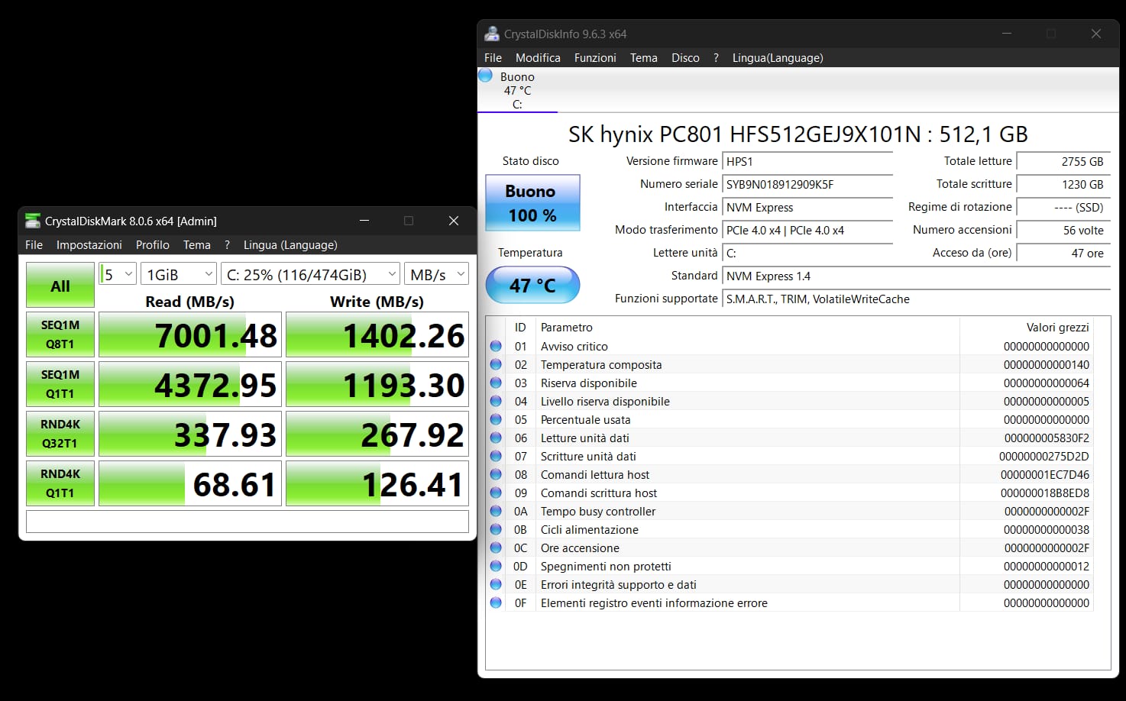This screenshot has height=701, width=1126.
Task: Start the RND4K Q1T1 test
Action: click(60, 483)
